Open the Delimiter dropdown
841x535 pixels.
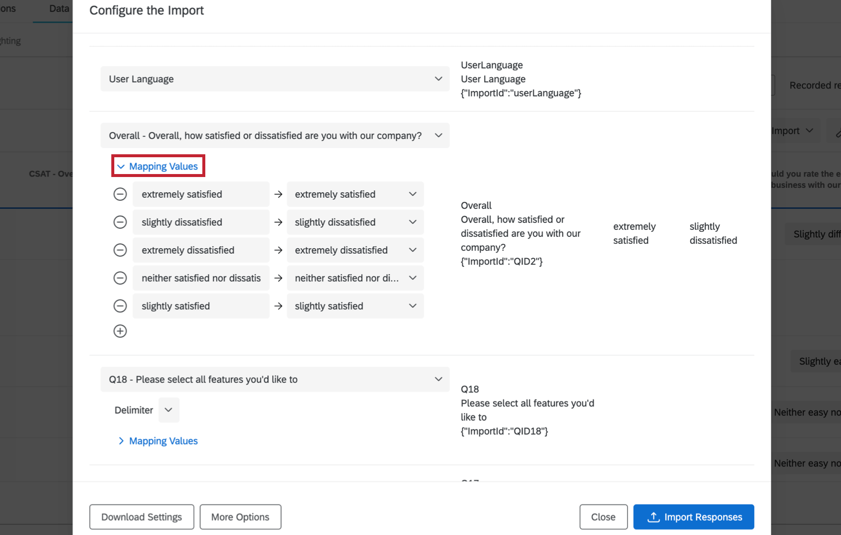(169, 410)
